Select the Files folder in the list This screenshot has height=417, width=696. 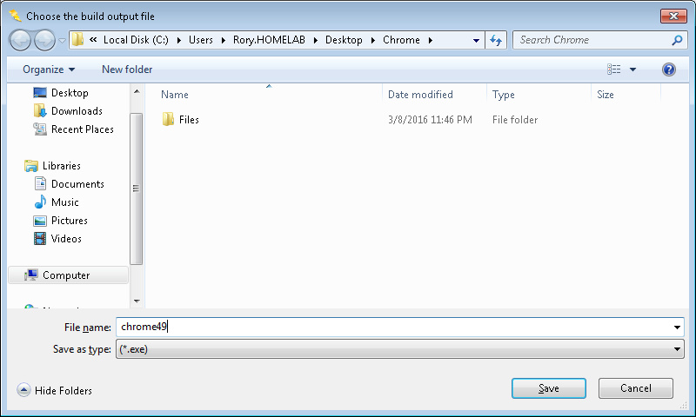[x=189, y=120]
